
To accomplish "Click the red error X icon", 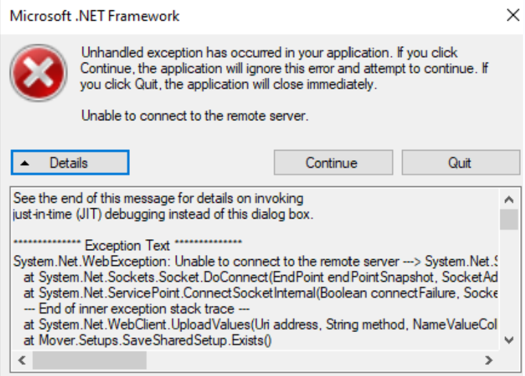I will [38, 73].
